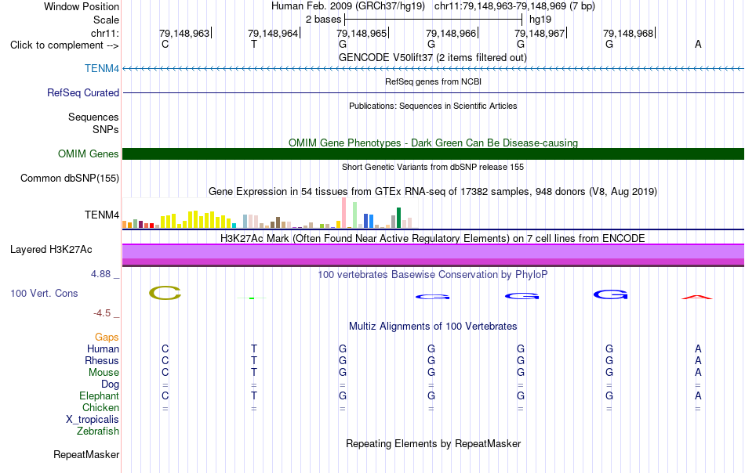Click the dark green GTEx expression bar
Viewport: 745px width, 473px height.
click(399, 218)
